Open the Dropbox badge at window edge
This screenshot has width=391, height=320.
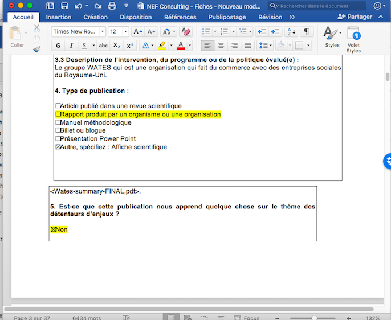click(x=387, y=161)
